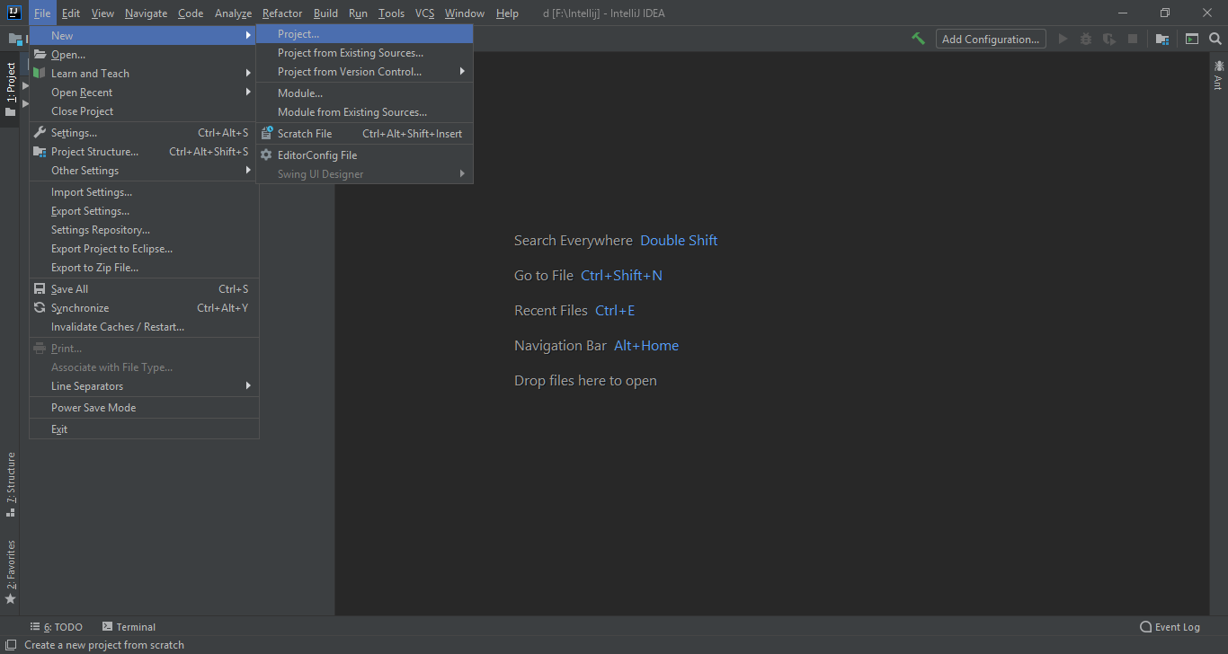Open the Terminal tool window
Viewport: 1228px width, 654px height.
click(x=129, y=627)
